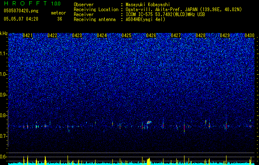Click the 0430 time marker
Screen dimensions: 259x165
pos(250,35)
